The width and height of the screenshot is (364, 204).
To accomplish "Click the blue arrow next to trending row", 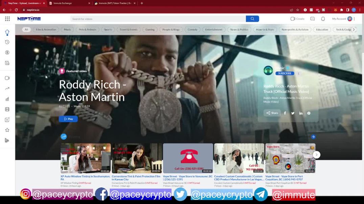I will [313, 137].
